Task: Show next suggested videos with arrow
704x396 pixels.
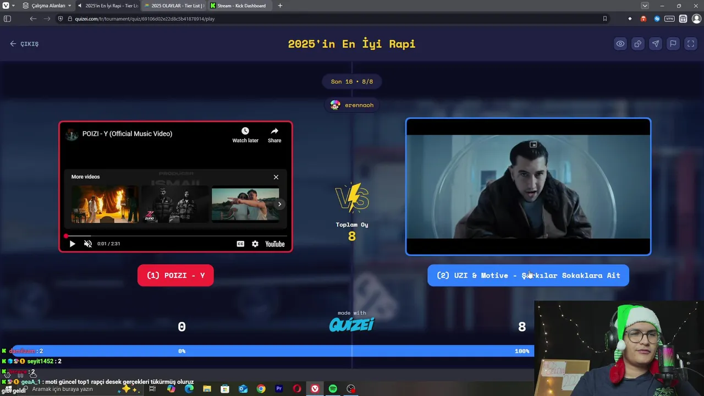Action: click(x=279, y=204)
